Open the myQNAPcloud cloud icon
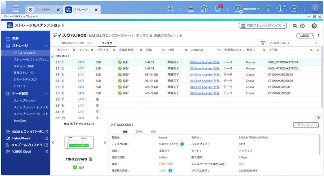The height and width of the screenshot is (176, 324). 315,8
